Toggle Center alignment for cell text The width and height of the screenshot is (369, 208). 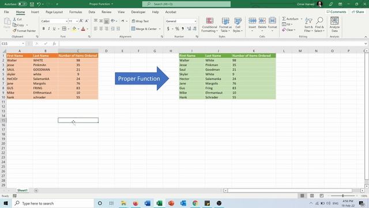click(x=101, y=29)
